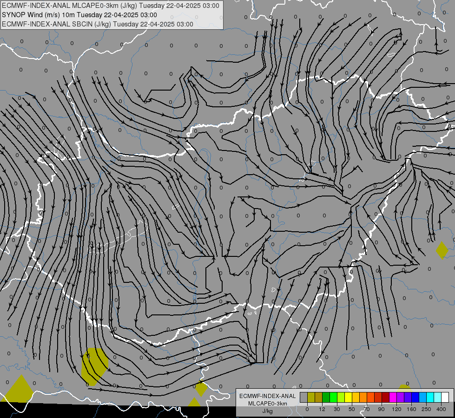Click the J/kg unit label in legend

(268, 411)
